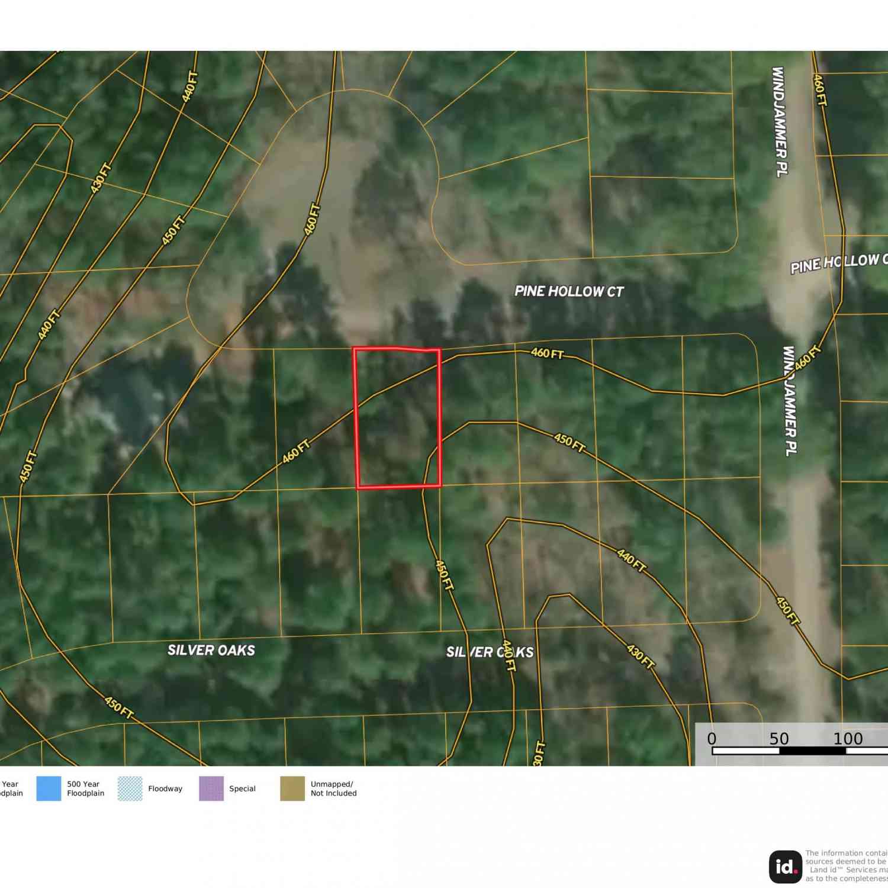Click the map scale bar
Image resolution: width=888 pixels, height=888 pixels.
click(800, 751)
